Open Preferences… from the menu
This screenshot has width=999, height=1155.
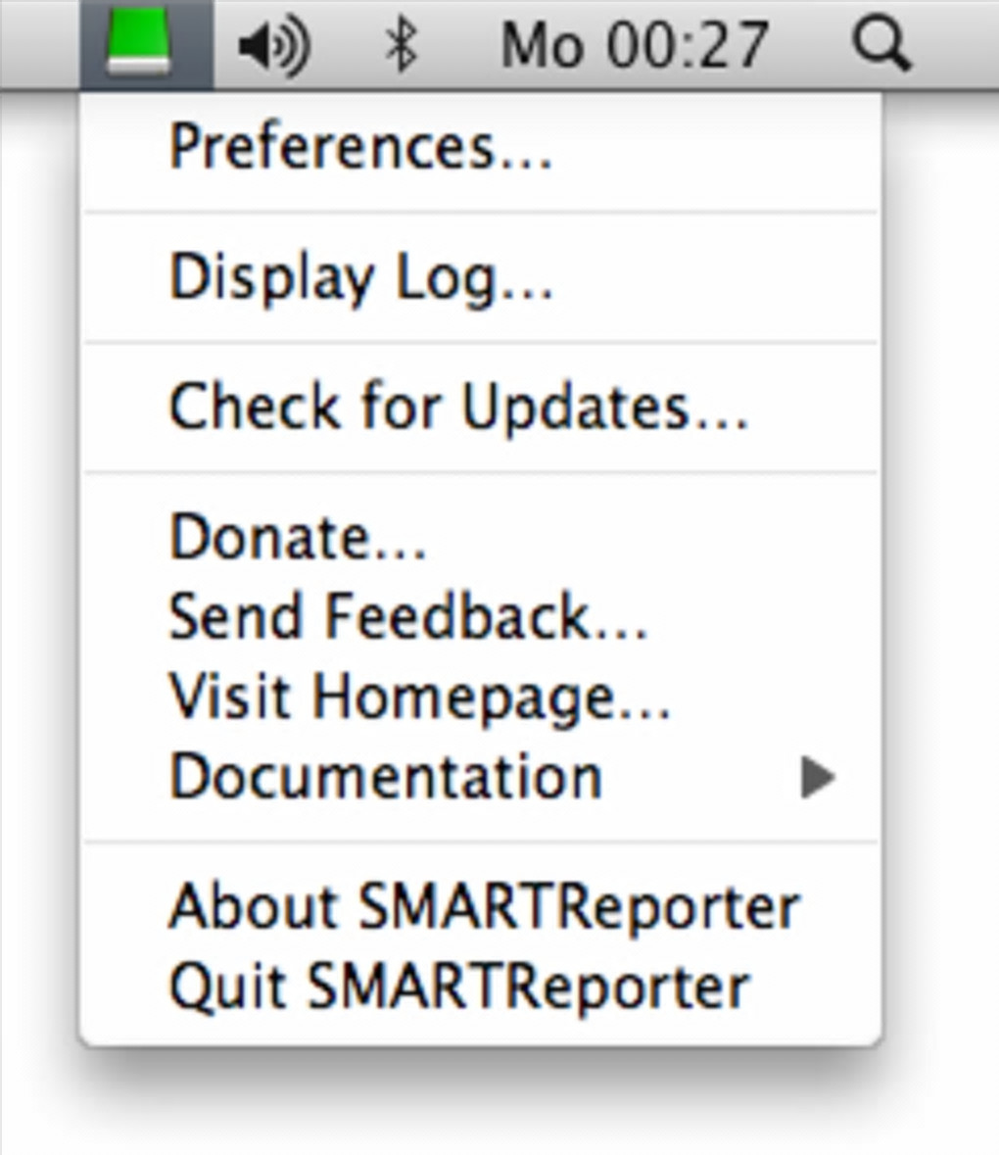360,147
